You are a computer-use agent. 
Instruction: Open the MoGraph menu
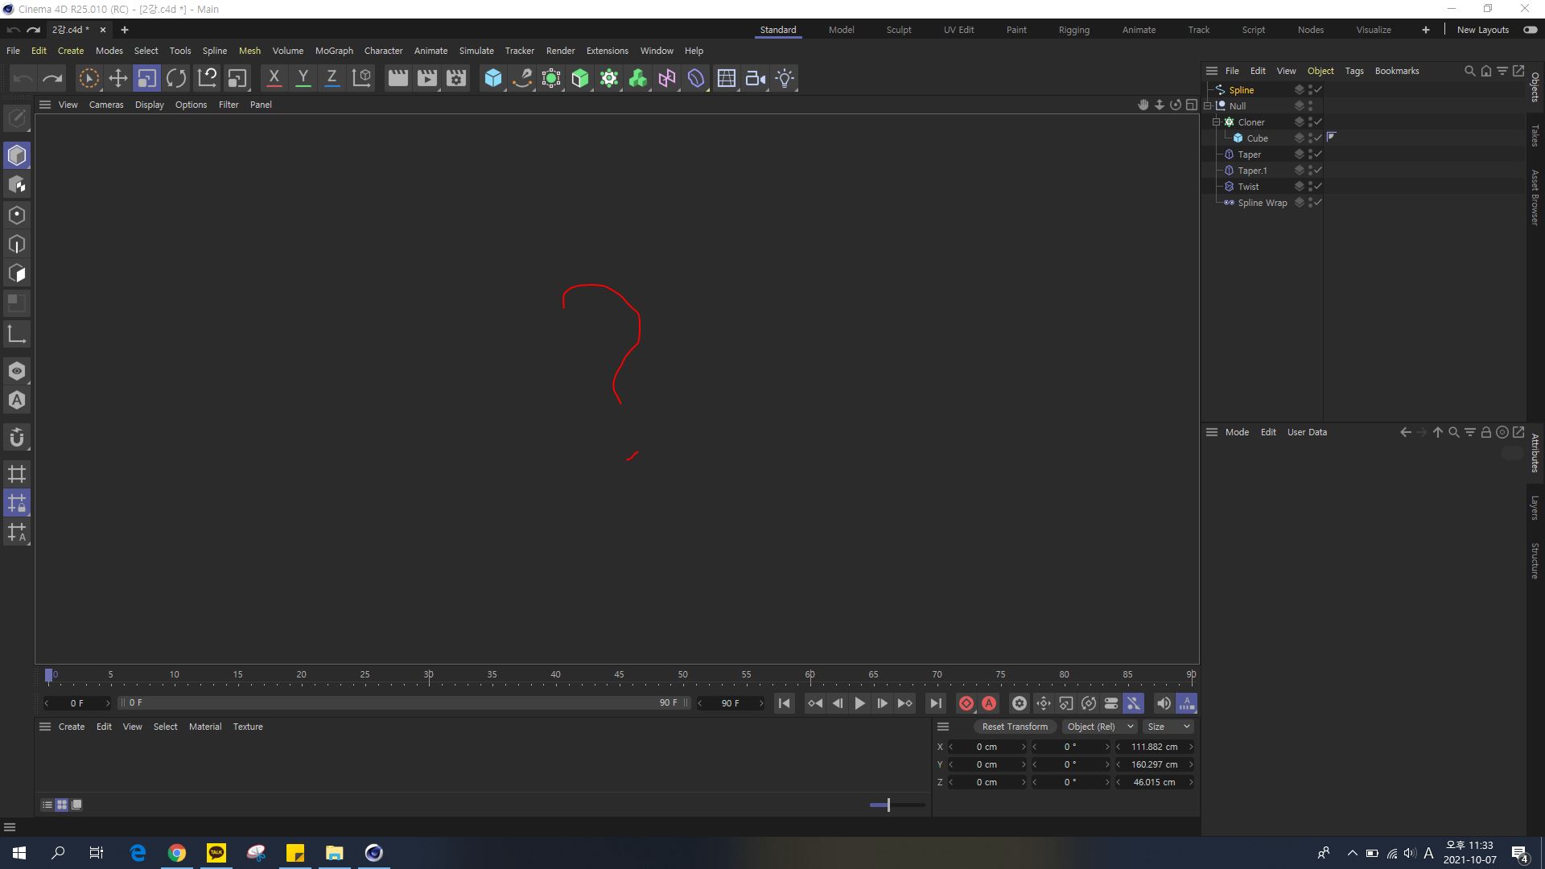pyautogui.click(x=332, y=50)
